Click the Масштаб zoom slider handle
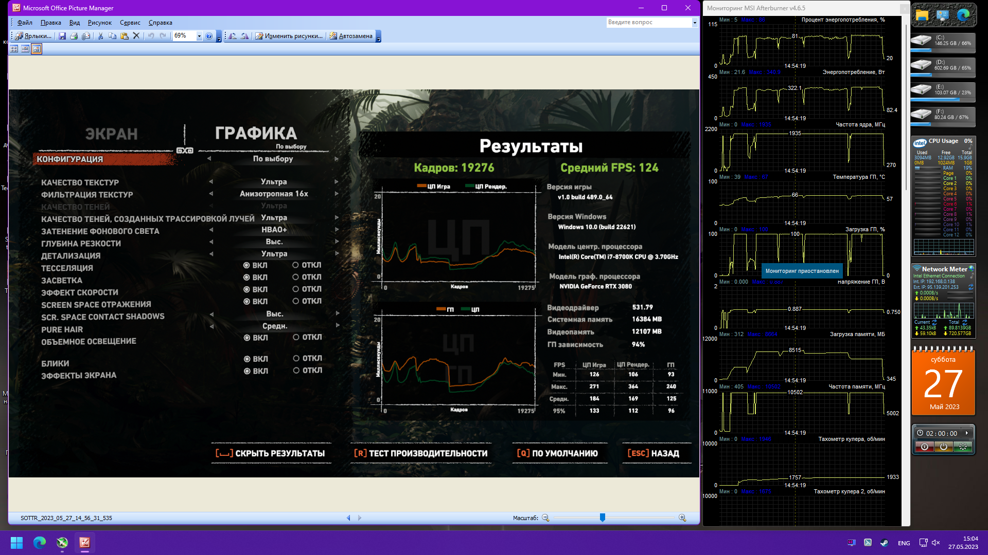Viewport: 988px width, 555px height. pos(602,517)
